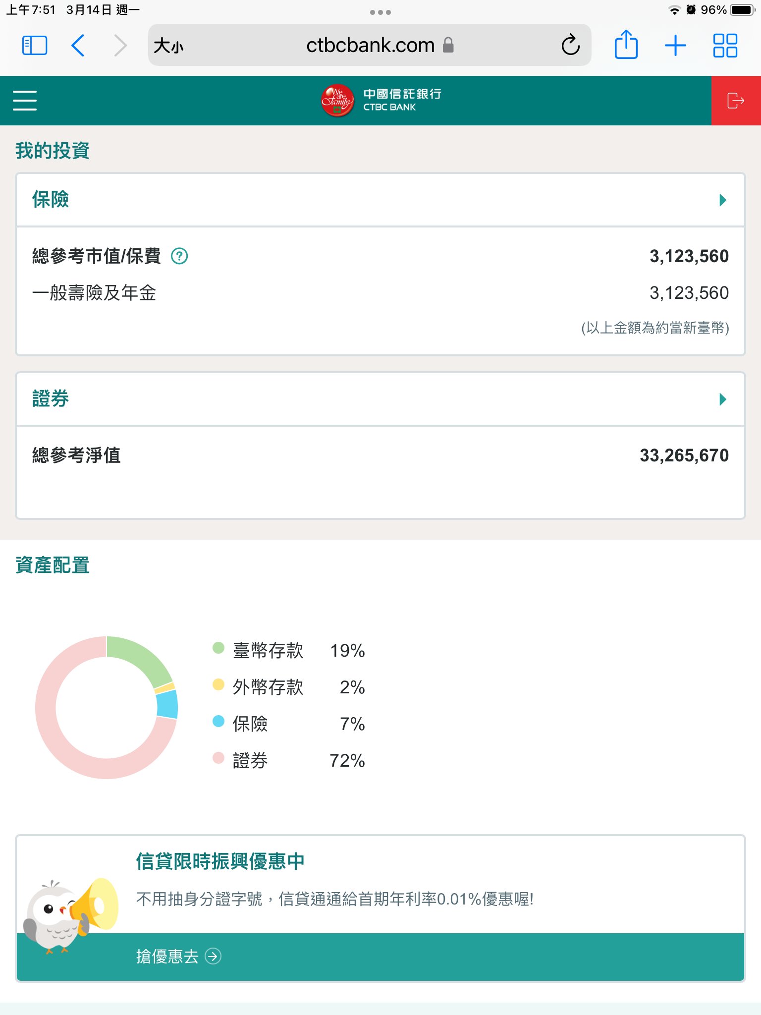This screenshot has width=761, height=1015.
Task: Tap the forward navigation arrow
Action: point(120,46)
